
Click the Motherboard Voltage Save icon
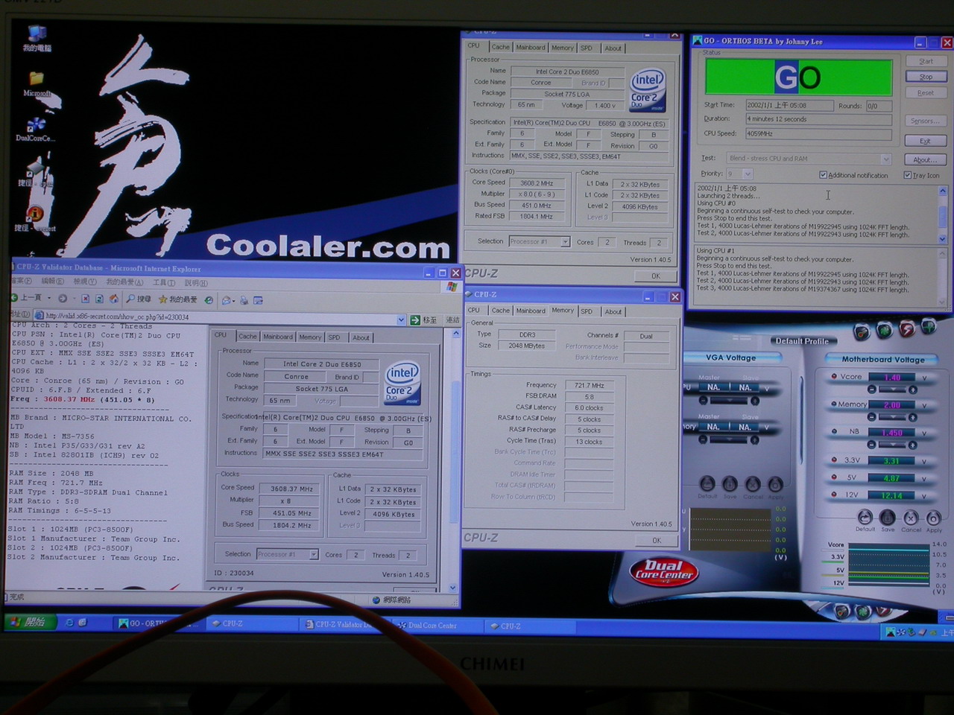pos(888,517)
